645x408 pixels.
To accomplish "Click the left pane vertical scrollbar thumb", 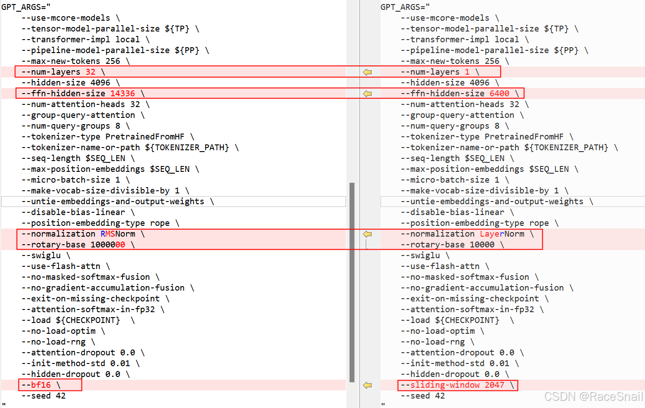I will coord(352,282).
